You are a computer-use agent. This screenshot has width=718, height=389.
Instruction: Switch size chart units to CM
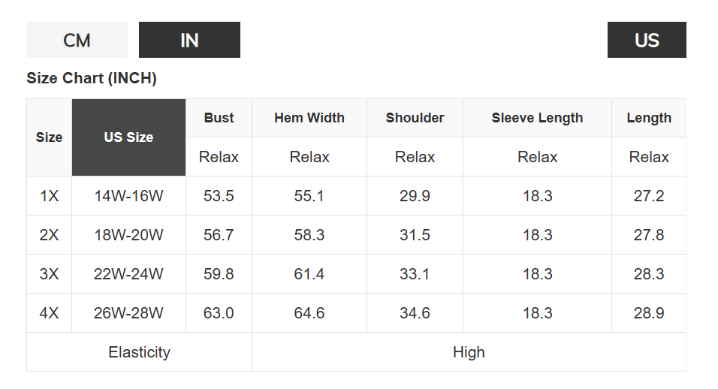(77, 40)
